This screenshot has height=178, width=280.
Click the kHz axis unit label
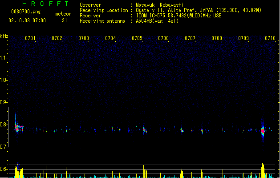point(4,36)
